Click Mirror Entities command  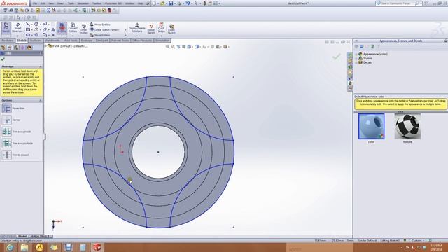click(100, 24)
